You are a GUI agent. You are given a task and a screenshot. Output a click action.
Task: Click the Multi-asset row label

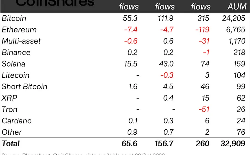pyautogui.click(x=21, y=41)
